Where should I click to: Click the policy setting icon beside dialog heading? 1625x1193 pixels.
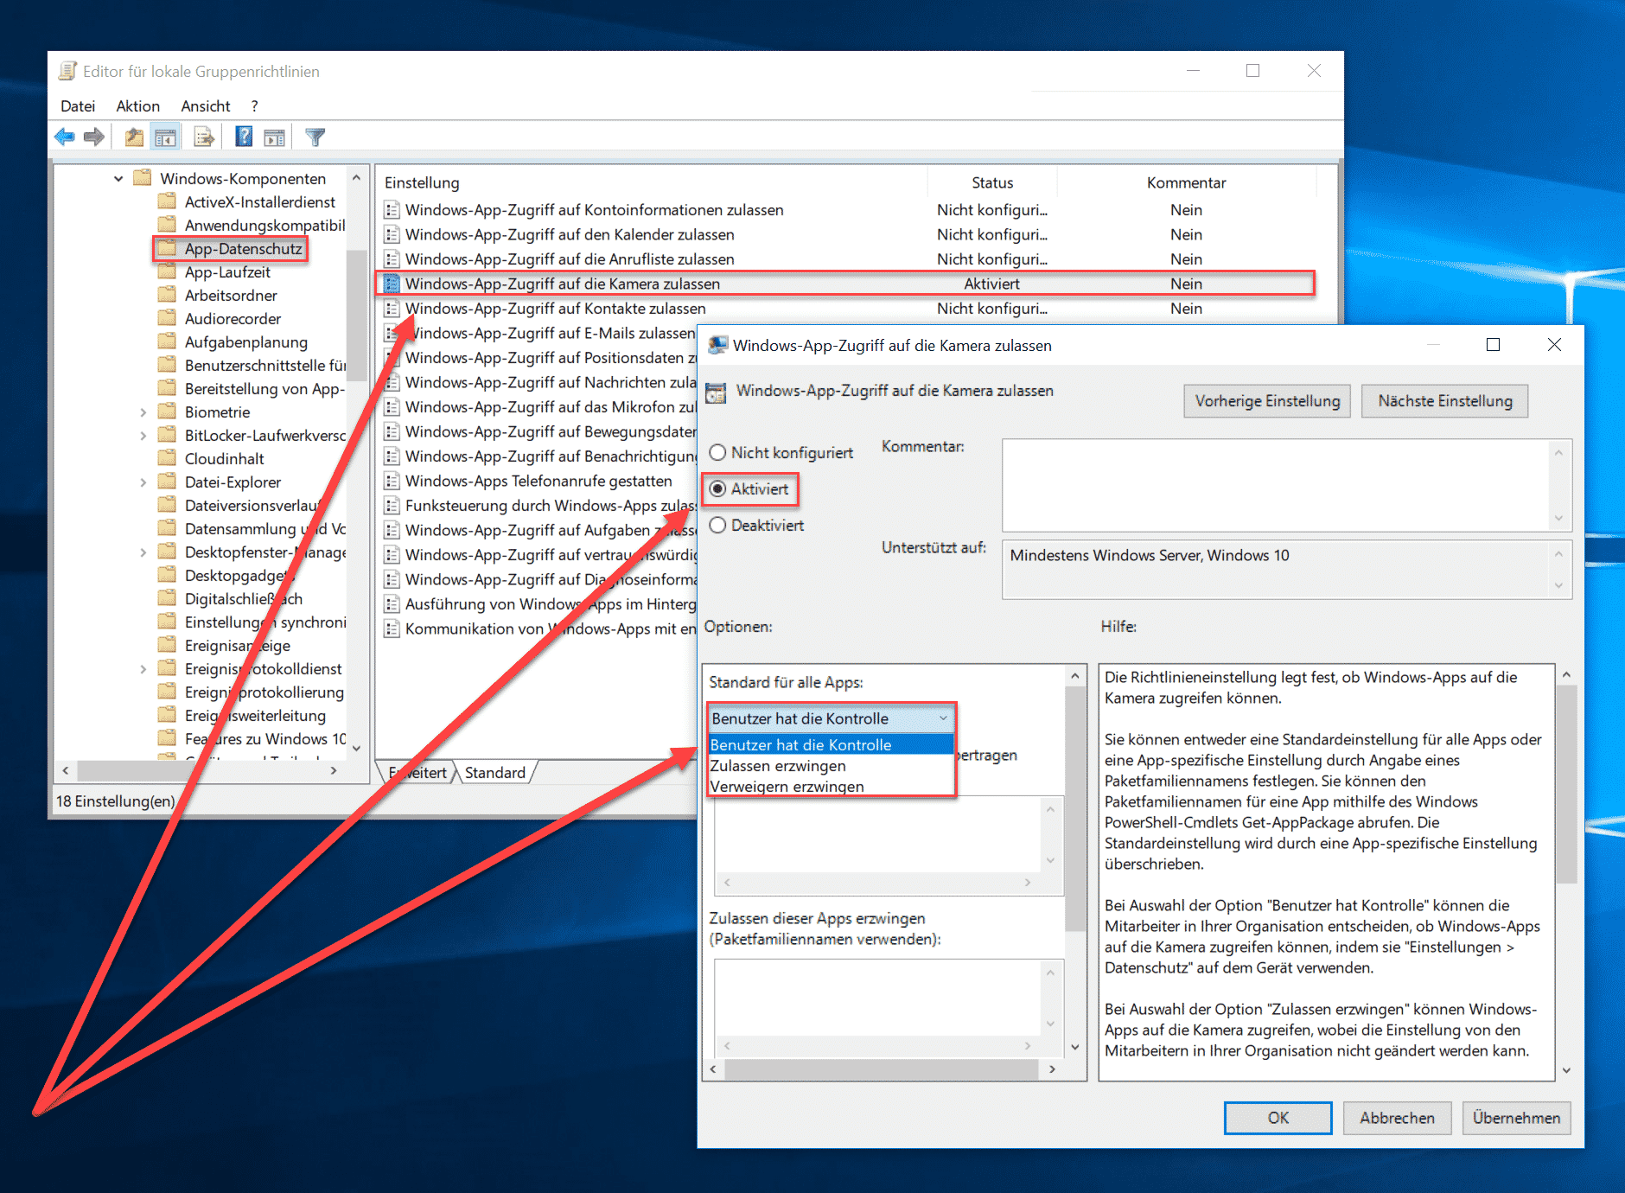point(716,392)
